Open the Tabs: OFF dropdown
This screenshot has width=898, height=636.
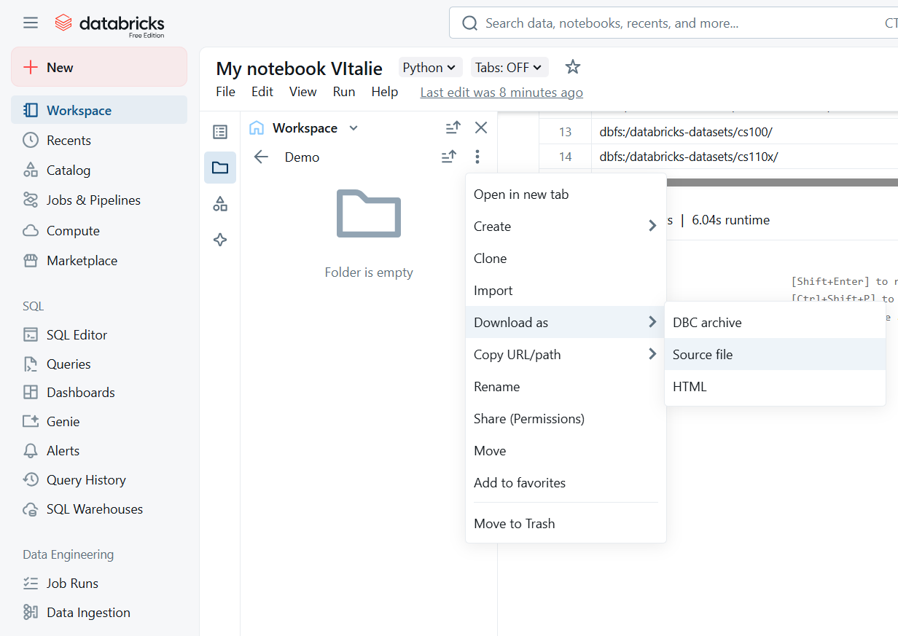509,68
